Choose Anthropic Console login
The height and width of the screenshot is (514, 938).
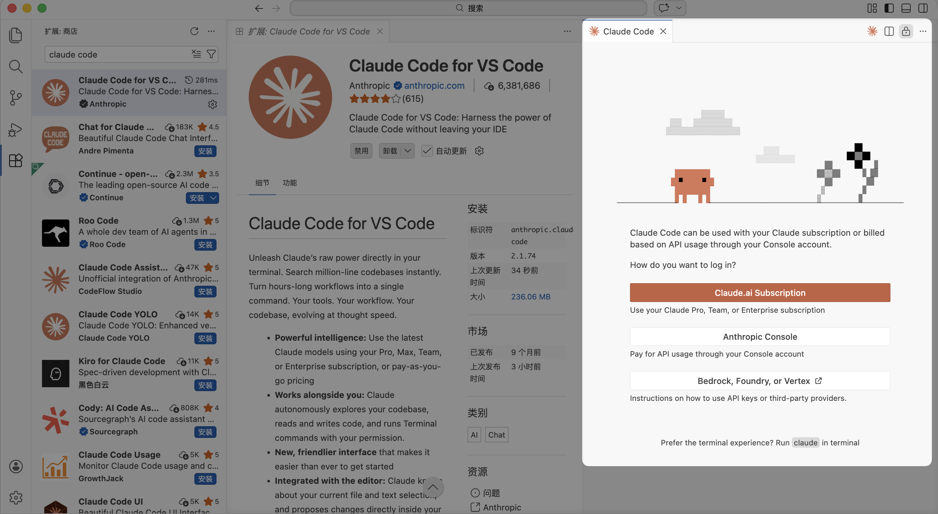pyautogui.click(x=760, y=336)
